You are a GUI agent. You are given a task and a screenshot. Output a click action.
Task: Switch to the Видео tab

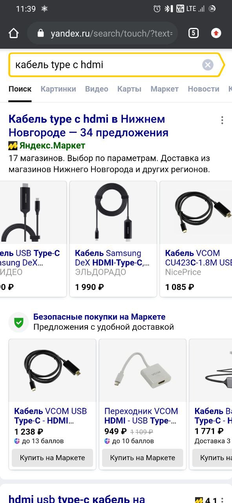coord(97,89)
